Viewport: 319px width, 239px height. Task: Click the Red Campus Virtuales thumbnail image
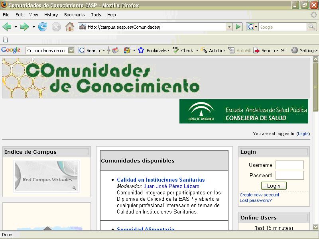(x=46, y=176)
